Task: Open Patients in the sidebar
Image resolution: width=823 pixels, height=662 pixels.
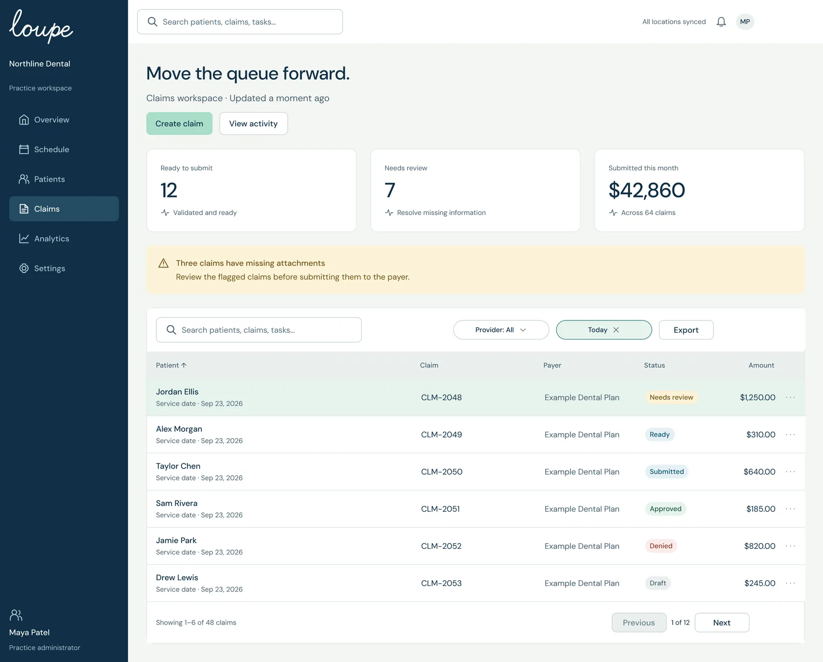Action: click(64, 179)
